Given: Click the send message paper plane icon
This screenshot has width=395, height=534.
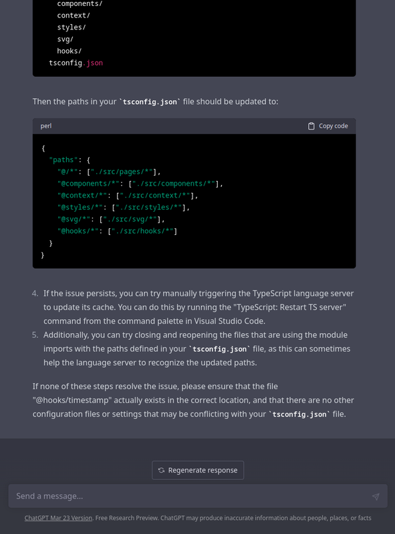Looking at the screenshot, I should [x=376, y=496].
